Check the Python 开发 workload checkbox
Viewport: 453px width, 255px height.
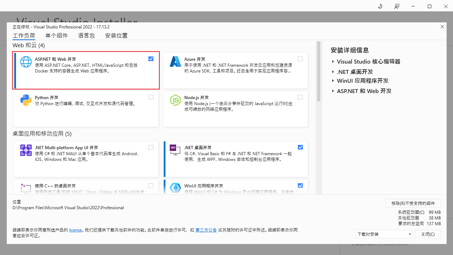[151, 97]
